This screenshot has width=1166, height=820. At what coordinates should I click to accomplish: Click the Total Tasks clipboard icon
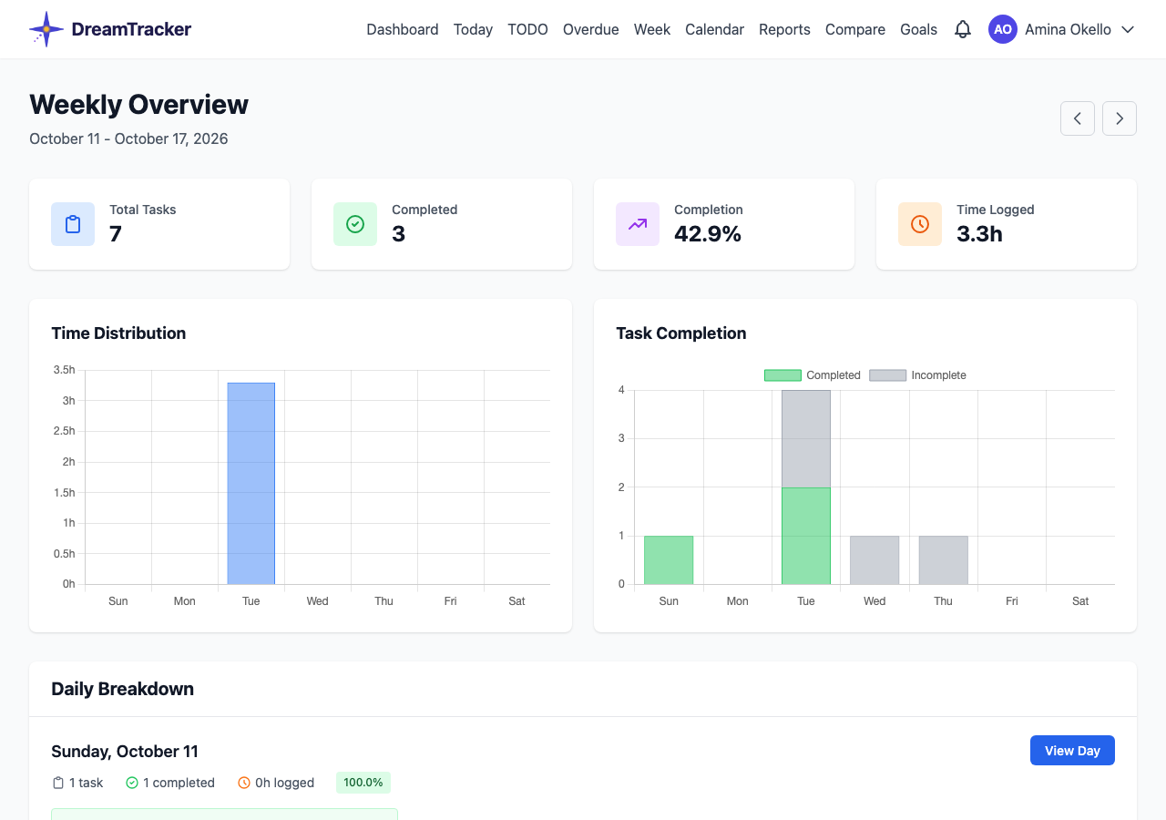(x=73, y=224)
